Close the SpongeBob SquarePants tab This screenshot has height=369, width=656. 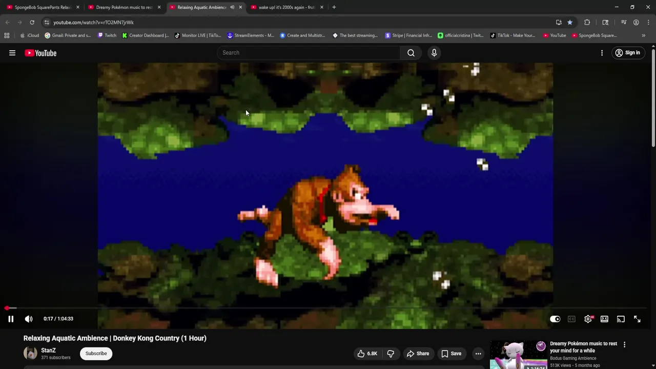click(x=78, y=7)
